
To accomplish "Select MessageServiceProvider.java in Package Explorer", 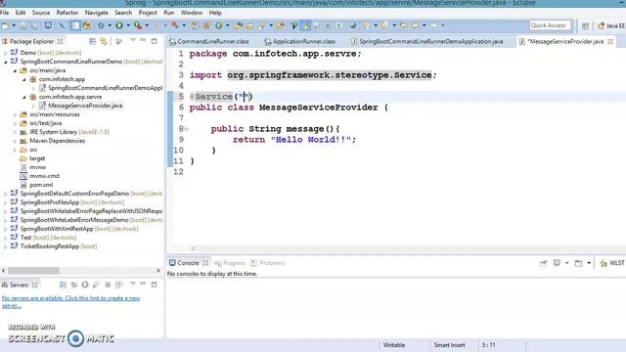I will click(85, 106).
